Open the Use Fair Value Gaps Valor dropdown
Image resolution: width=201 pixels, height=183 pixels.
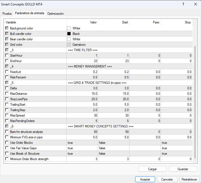click(82, 148)
